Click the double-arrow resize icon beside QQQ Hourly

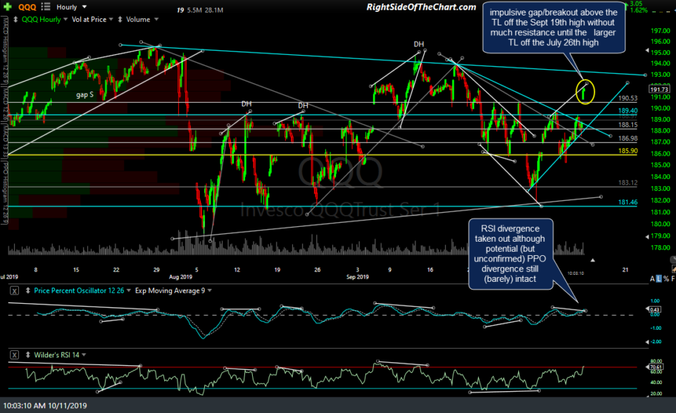coord(15,19)
